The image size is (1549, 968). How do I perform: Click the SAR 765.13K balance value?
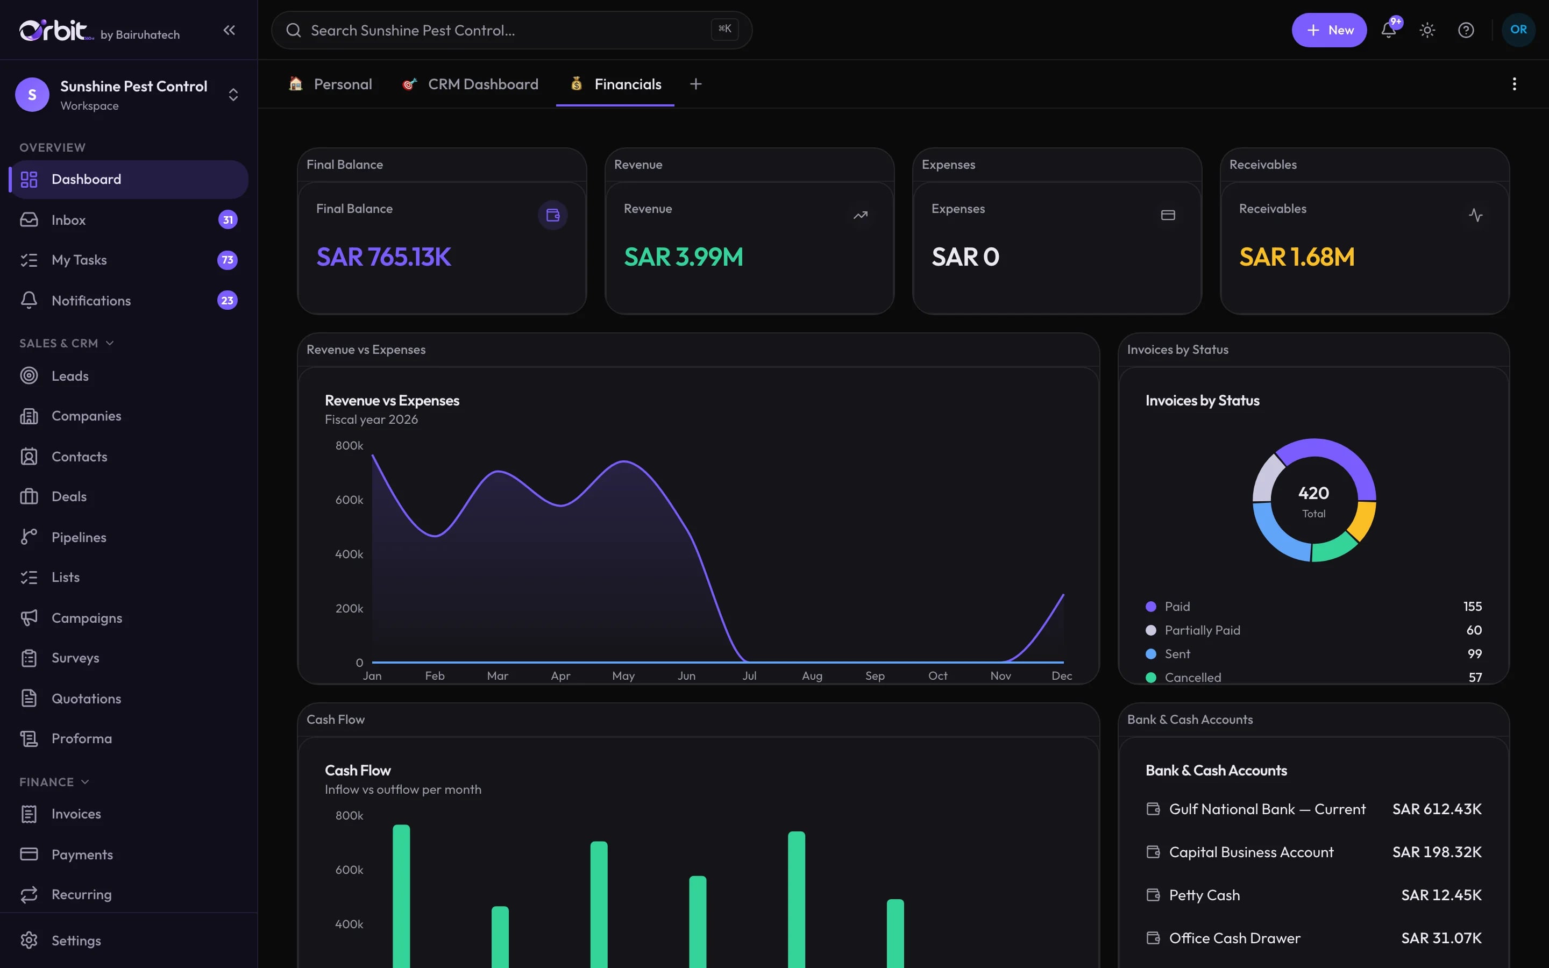[x=383, y=257]
